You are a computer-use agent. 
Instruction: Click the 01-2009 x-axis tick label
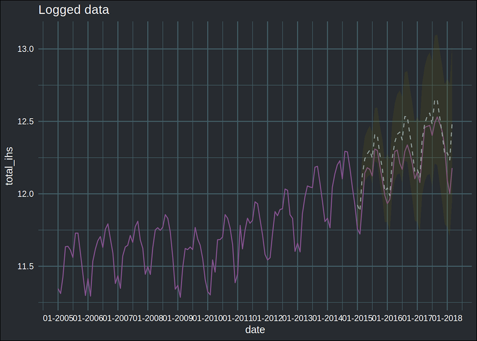(x=177, y=319)
